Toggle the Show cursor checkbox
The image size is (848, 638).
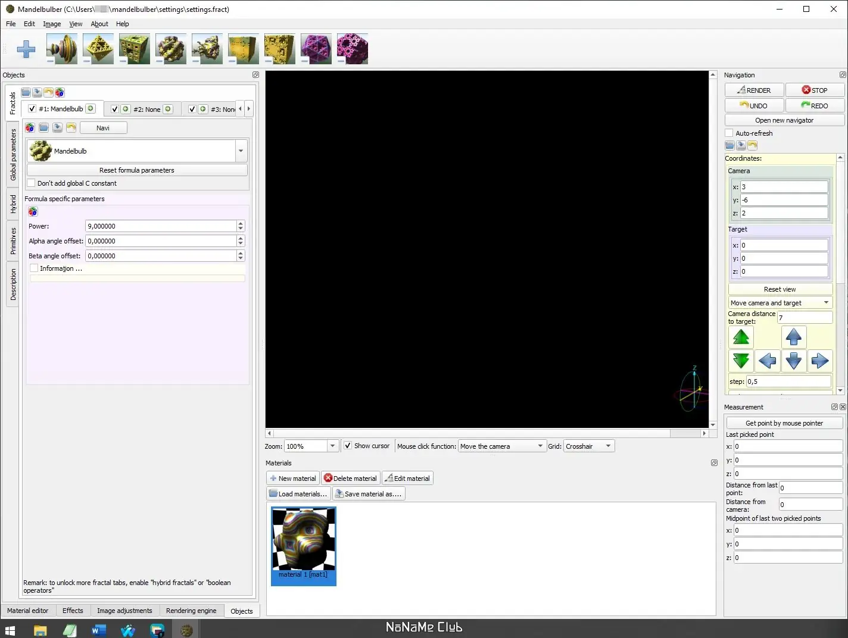[348, 446]
